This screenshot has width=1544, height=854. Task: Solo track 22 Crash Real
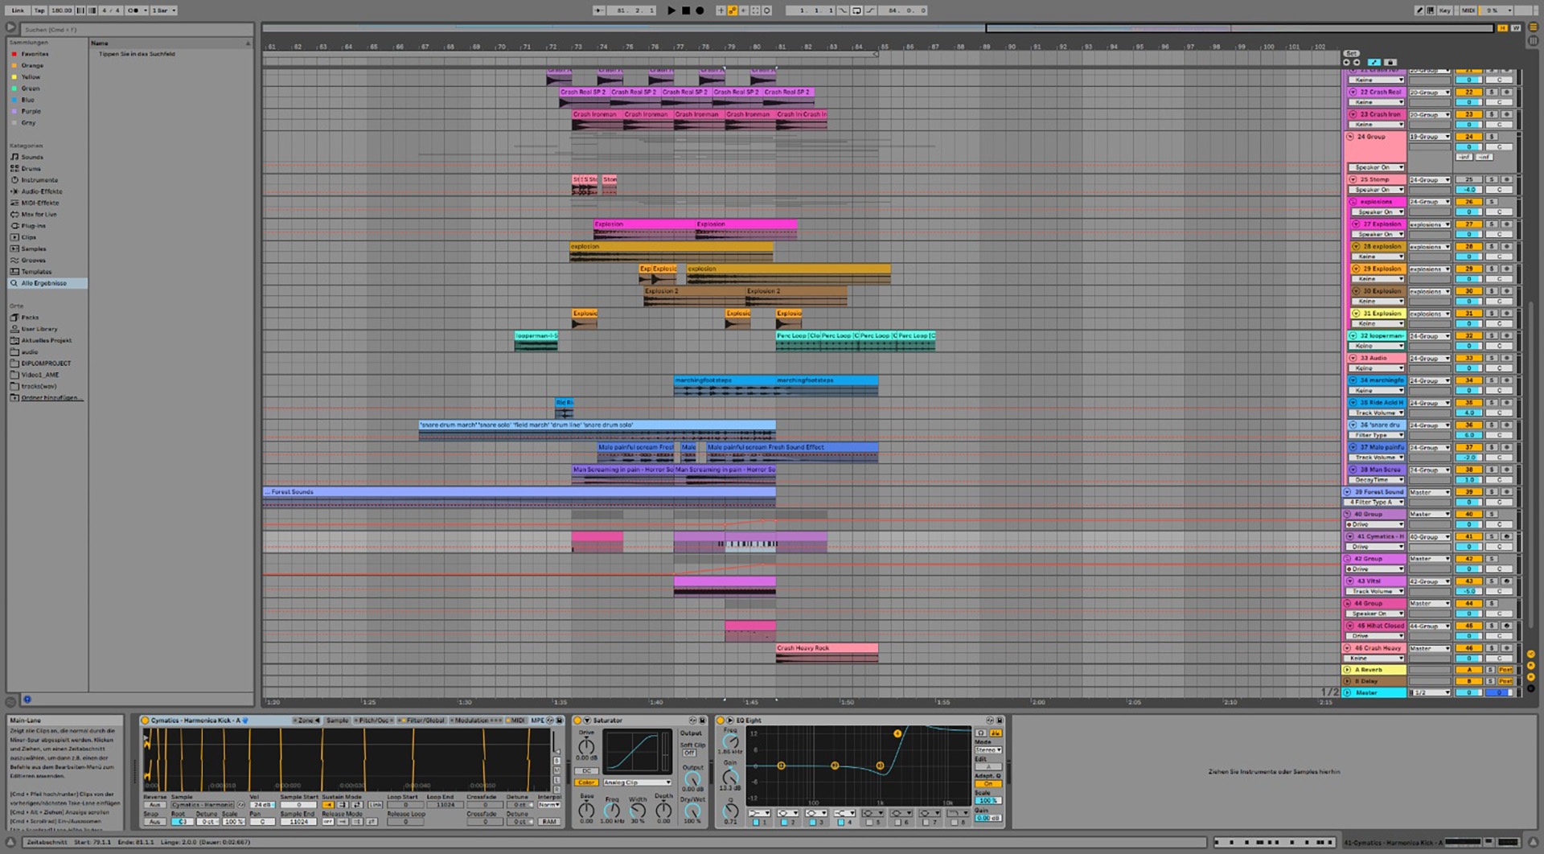[1492, 92]
